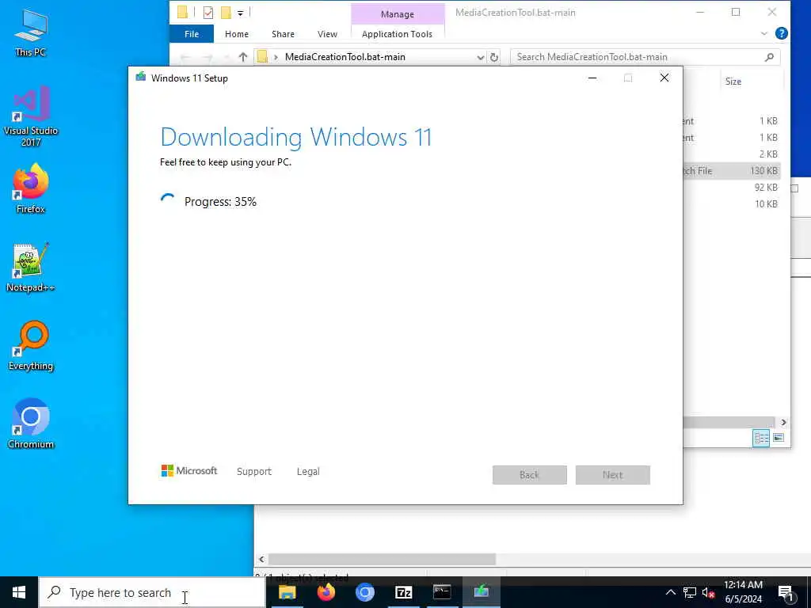Collapse the Explorer ribbon chevron
The image size is (811, 608).
coord(764,33)
